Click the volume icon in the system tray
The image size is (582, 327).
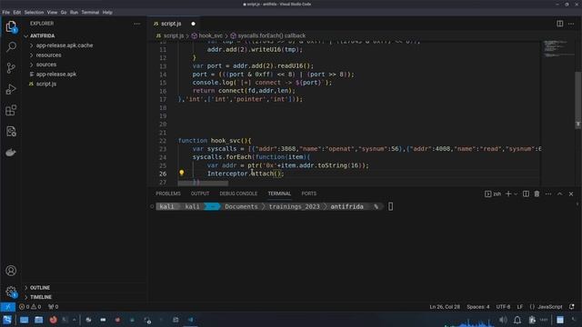503,320
